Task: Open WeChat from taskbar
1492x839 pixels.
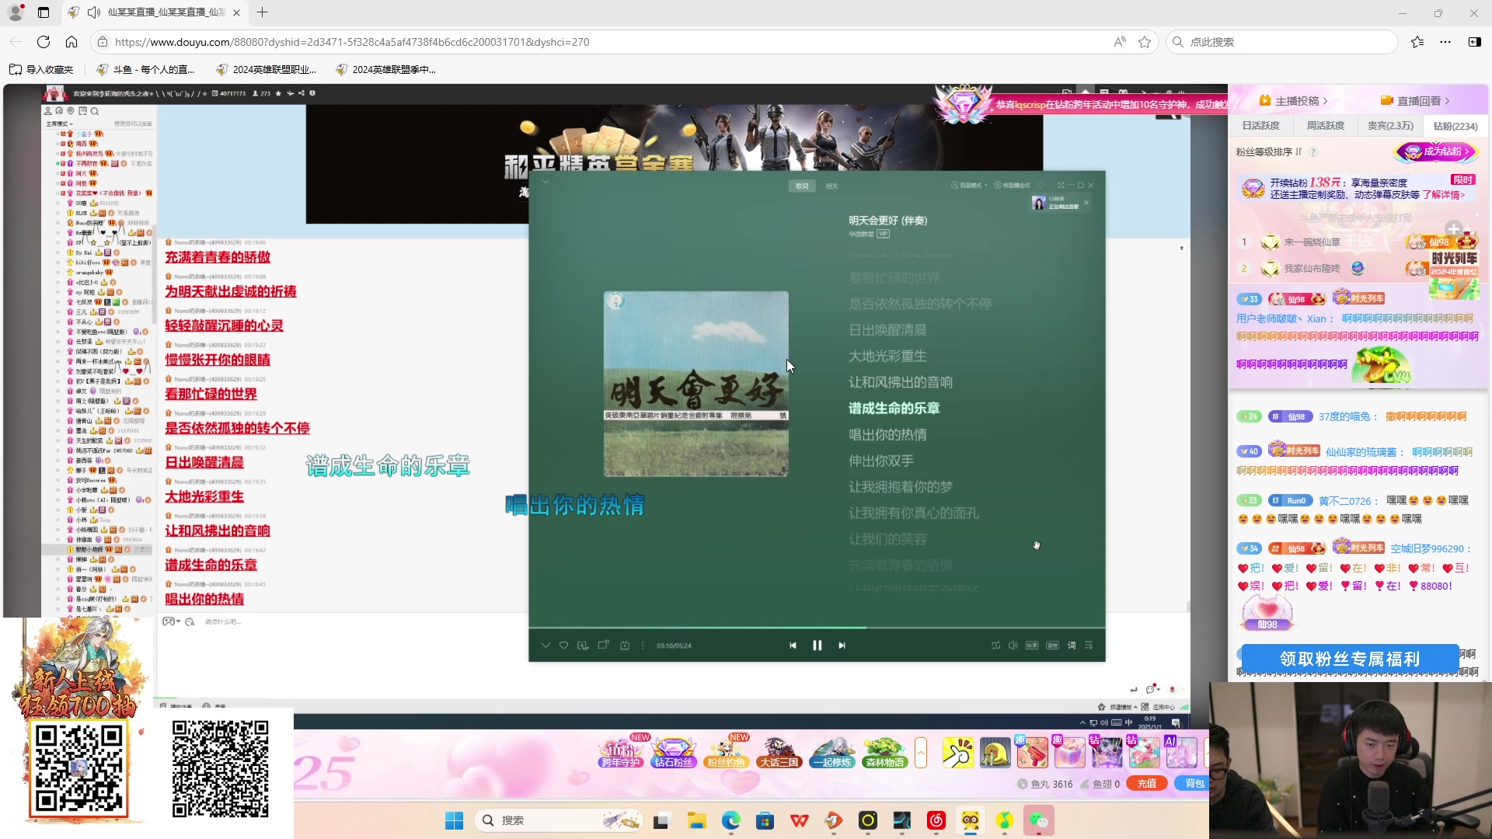Action: pos(1039,820)
